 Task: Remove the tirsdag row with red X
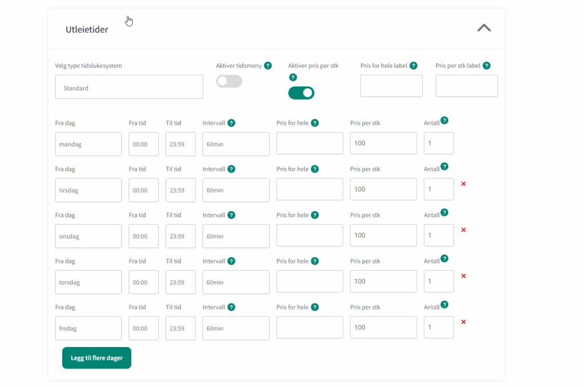click(463, 184)
